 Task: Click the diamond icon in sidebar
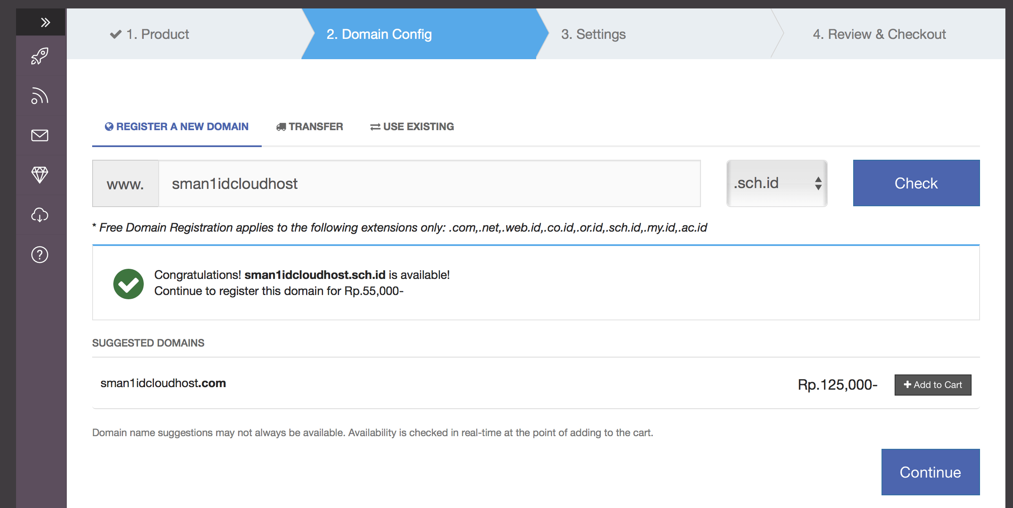click(40, 175)
